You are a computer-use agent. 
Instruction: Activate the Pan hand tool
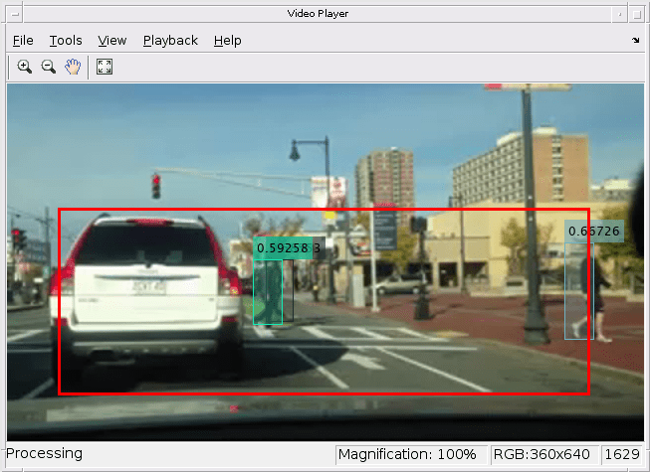pos(73,67)
